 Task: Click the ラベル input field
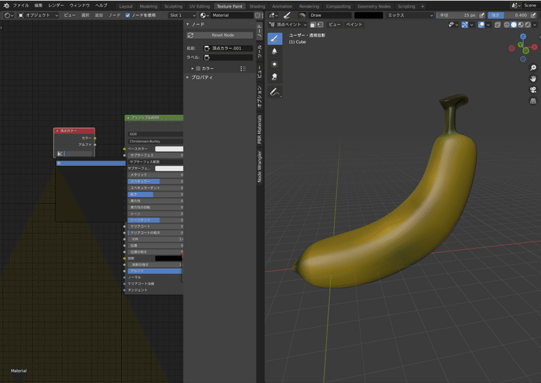(228, 57)
